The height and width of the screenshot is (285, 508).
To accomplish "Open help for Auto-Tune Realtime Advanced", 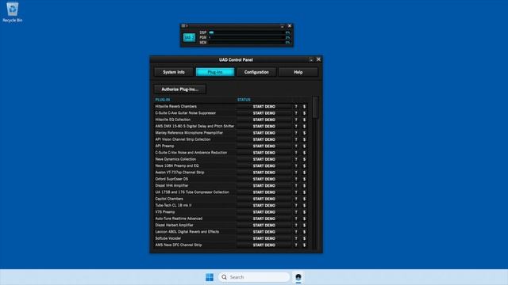I will (296, 218).
